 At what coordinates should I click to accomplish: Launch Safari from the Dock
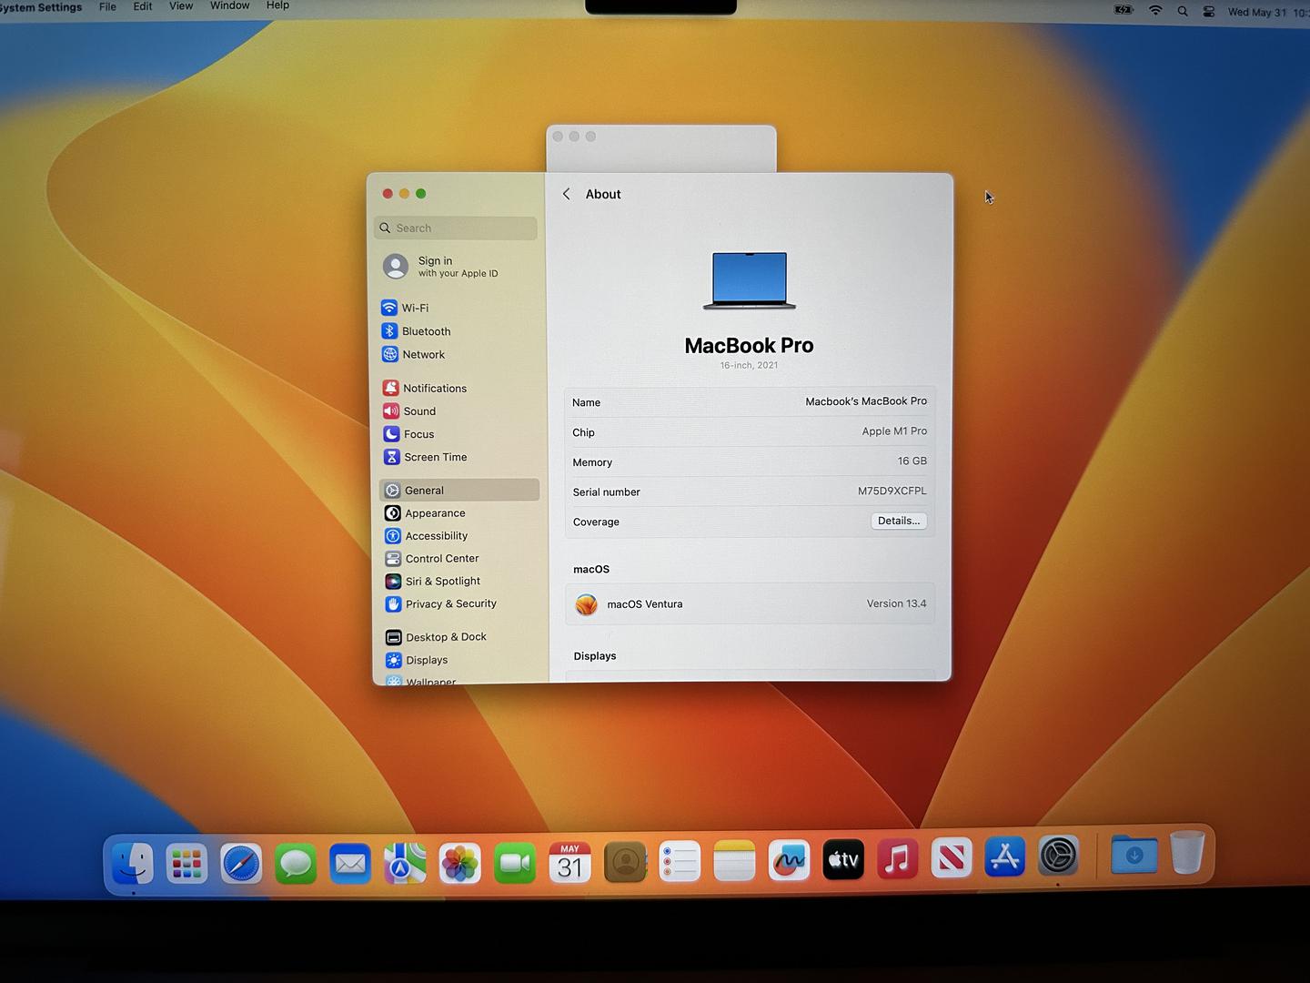241,863
